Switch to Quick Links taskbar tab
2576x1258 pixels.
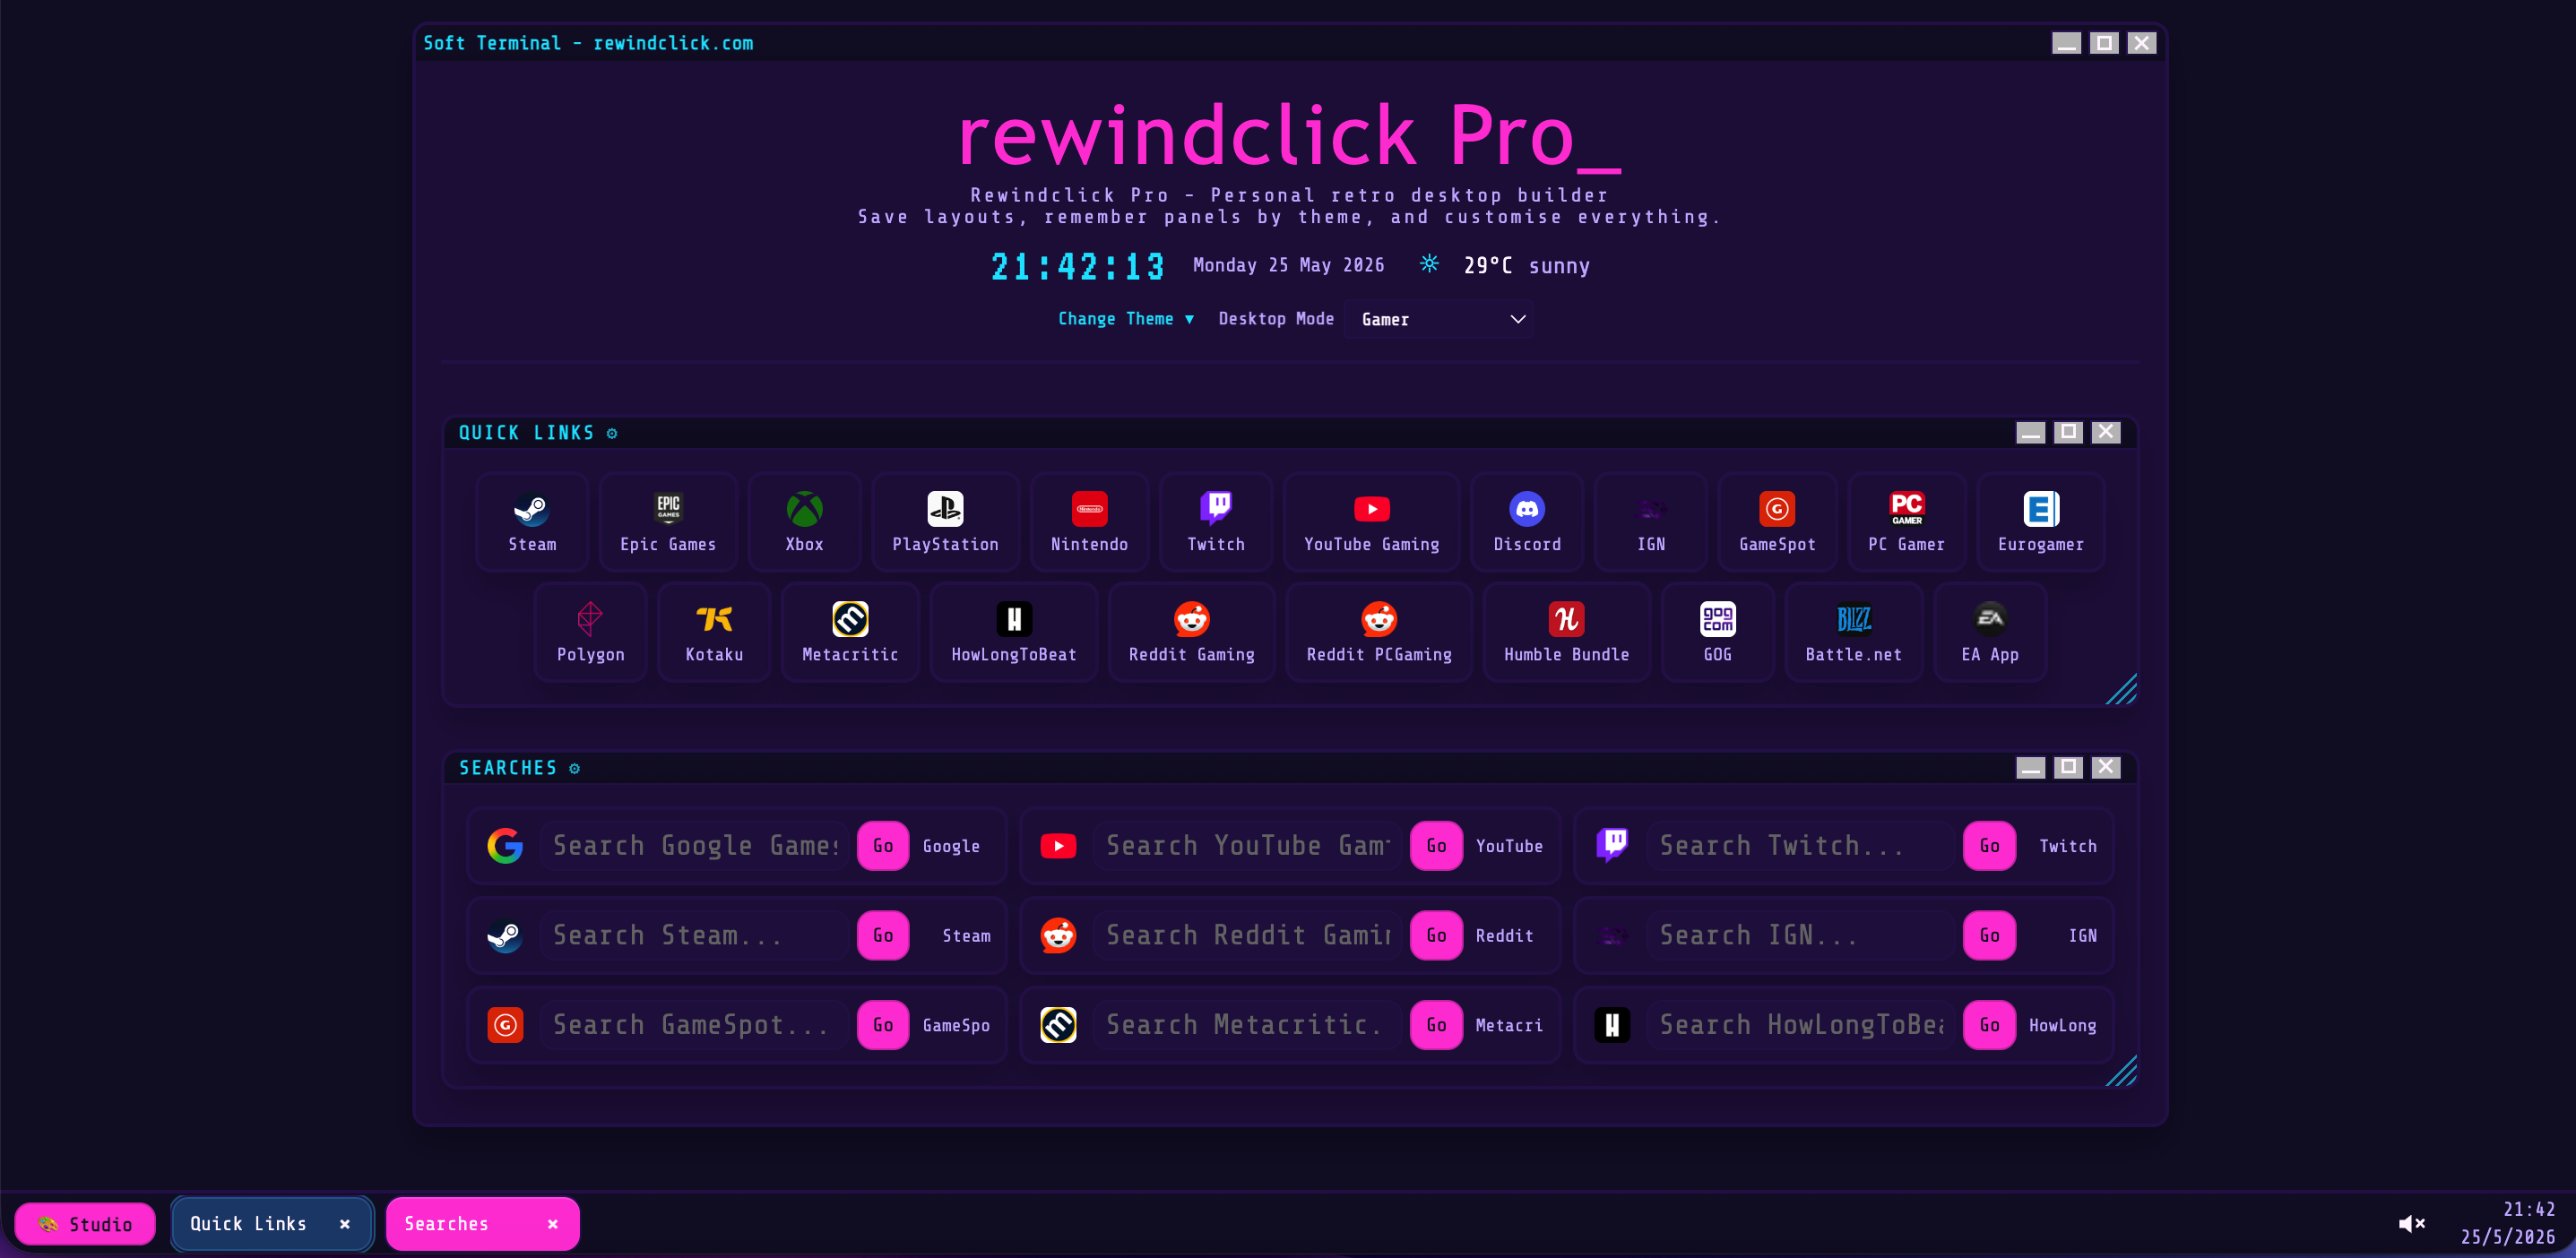(272, 1224)
